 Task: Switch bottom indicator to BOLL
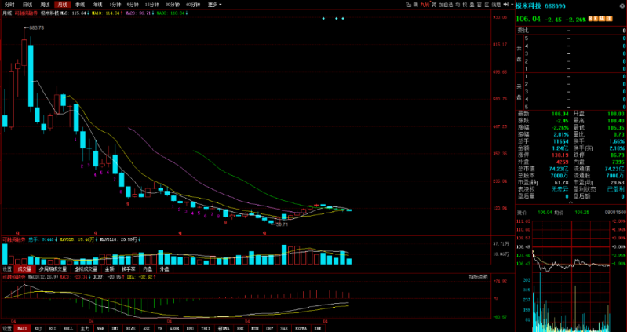67,328
